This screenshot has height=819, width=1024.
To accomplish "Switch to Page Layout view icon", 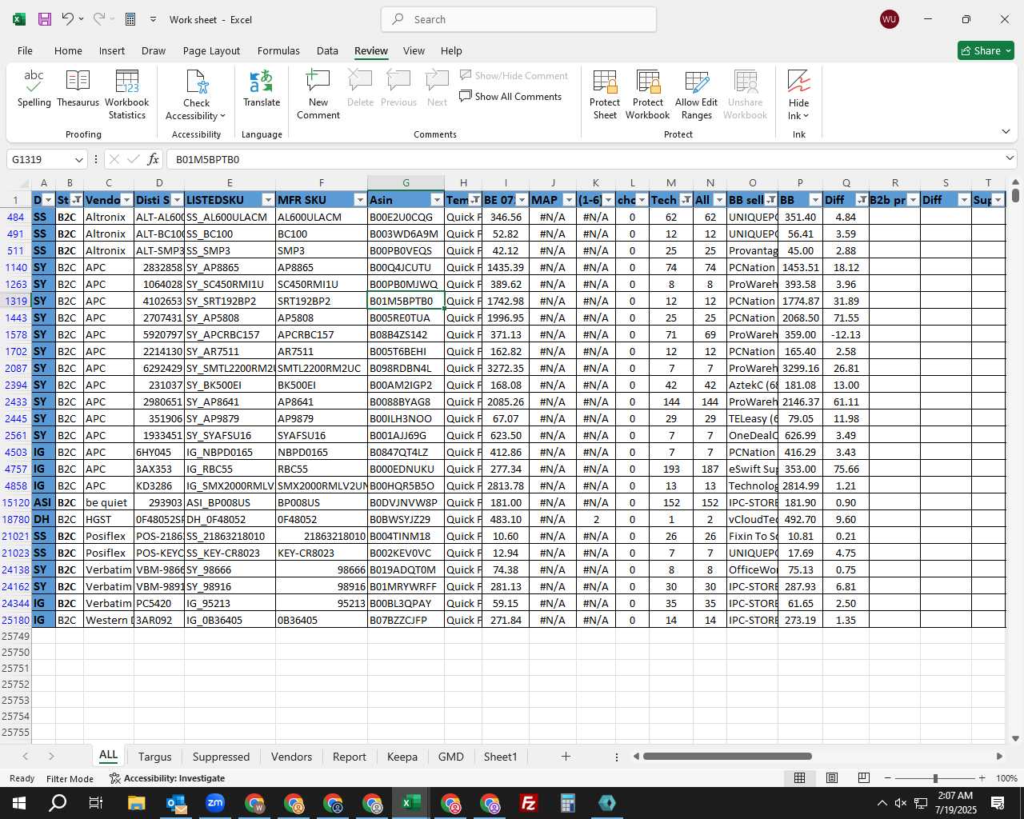I will (831, 778).
